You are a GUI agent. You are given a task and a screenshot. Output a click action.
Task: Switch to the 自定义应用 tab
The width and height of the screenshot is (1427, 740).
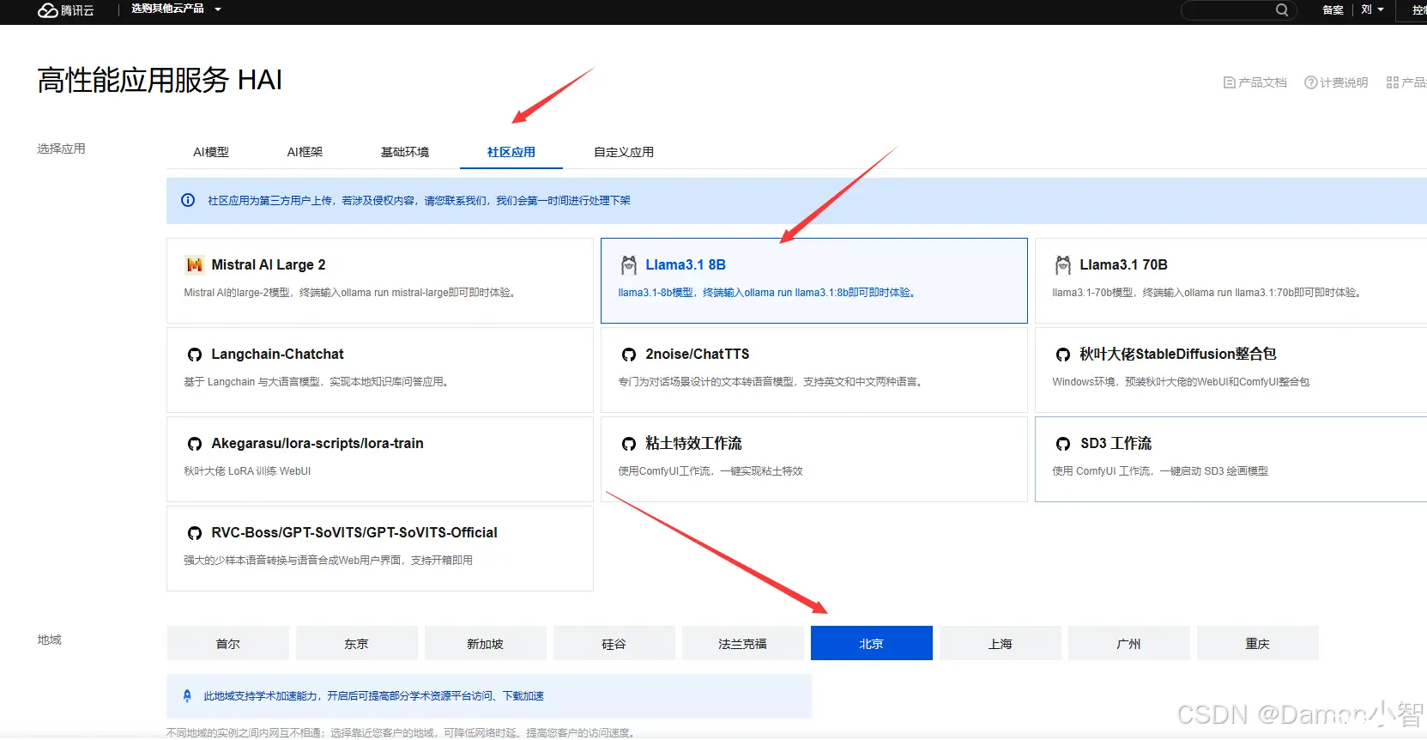pos(624,152)
